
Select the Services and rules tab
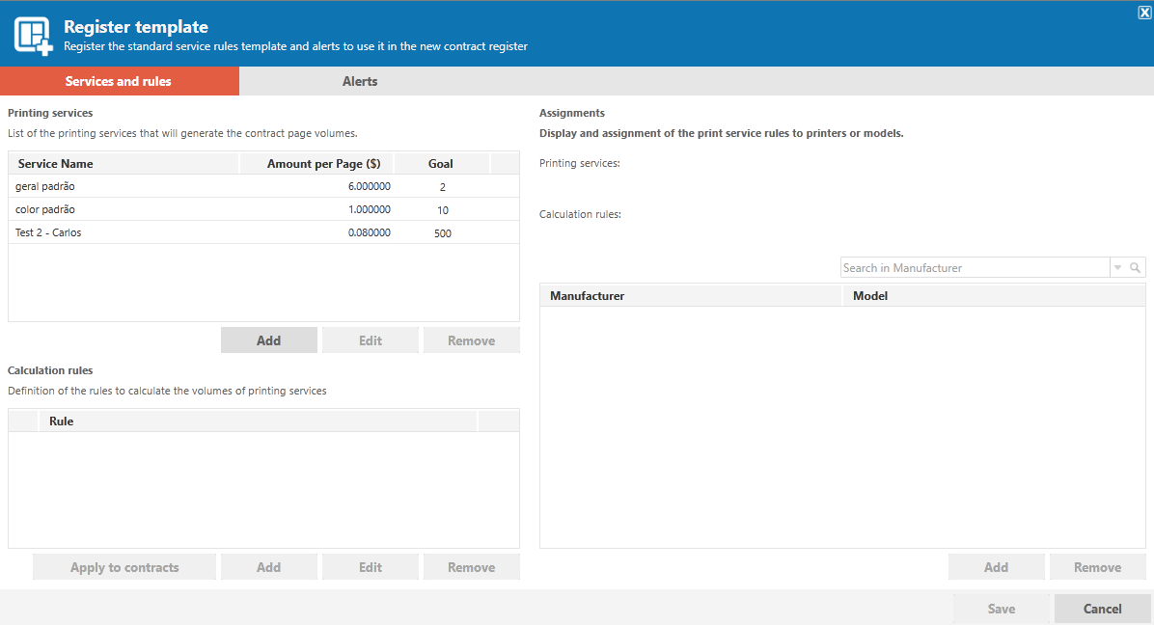[x=120, y=81]
